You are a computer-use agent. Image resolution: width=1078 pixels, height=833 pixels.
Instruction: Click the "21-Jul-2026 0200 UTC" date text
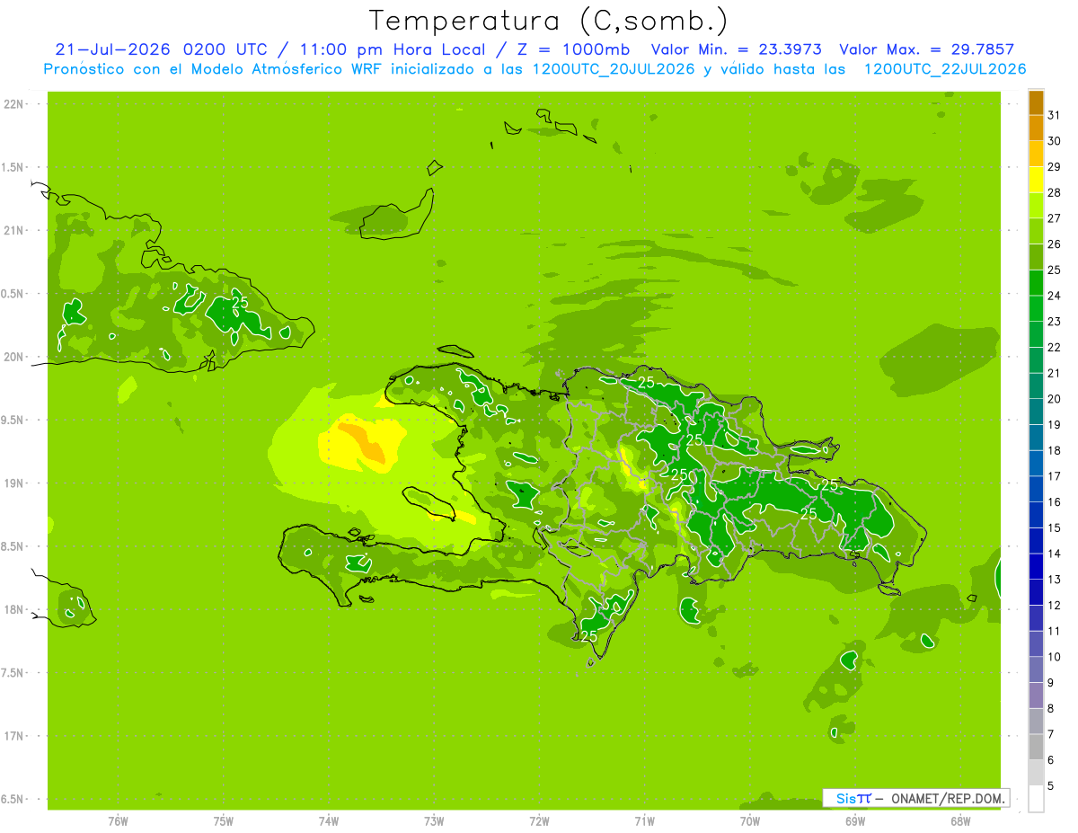tap(161, 49)
